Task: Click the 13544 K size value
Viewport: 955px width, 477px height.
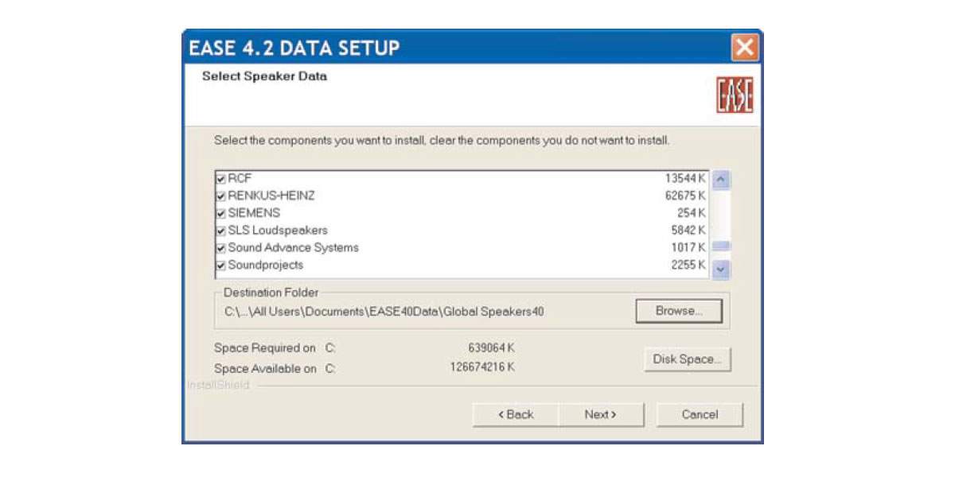Action: point(685,179)
